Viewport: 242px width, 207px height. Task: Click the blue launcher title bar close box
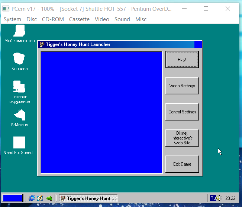(198, 44)
